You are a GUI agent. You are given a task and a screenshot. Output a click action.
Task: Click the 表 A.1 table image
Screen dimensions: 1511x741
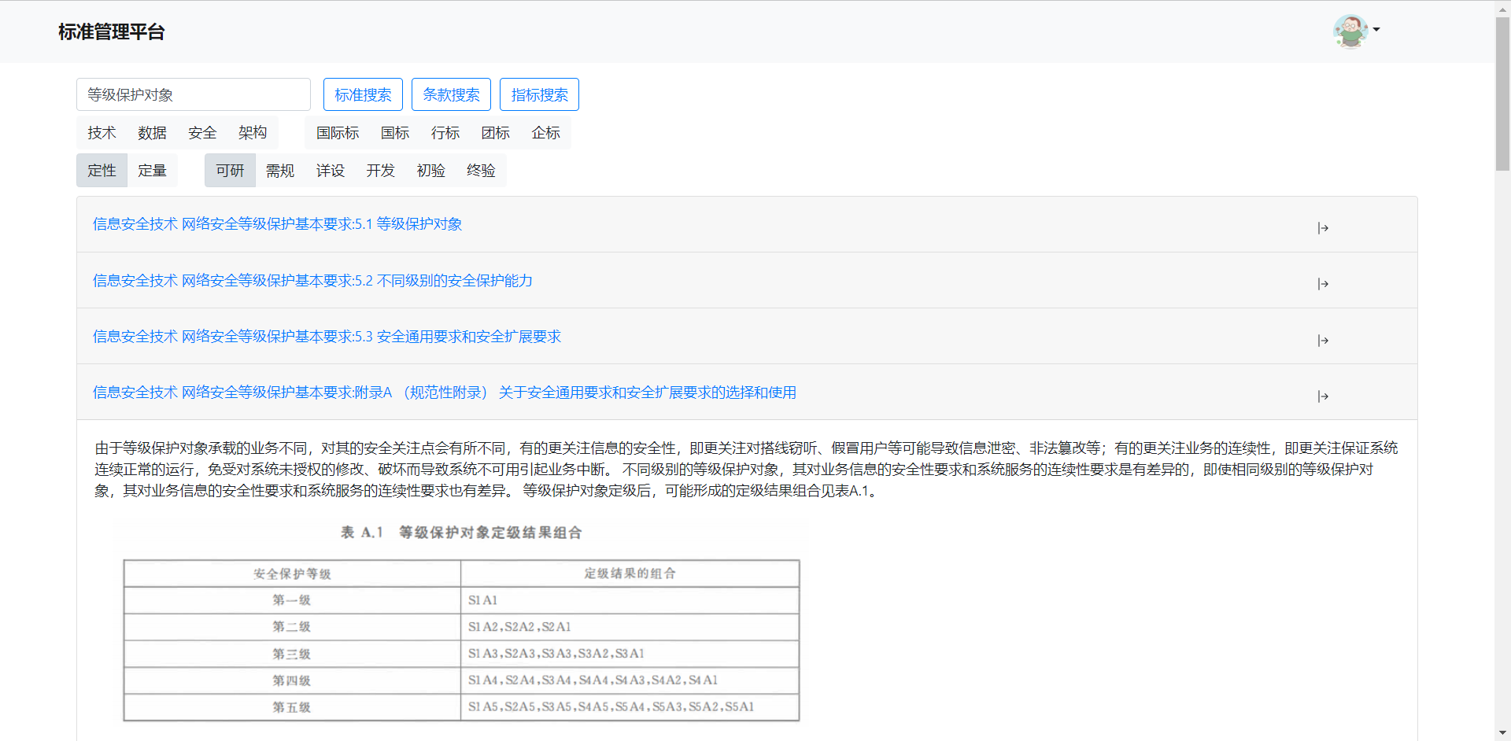461,621
